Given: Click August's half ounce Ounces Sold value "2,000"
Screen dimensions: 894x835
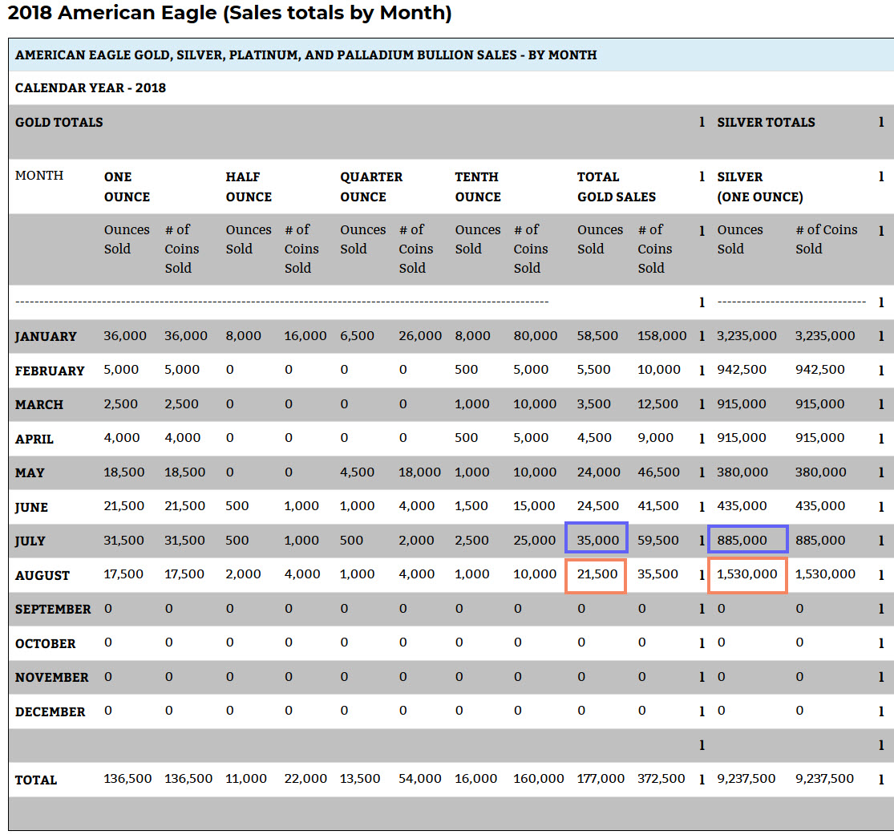Looking at the screenshot, I should click(244, 574).
